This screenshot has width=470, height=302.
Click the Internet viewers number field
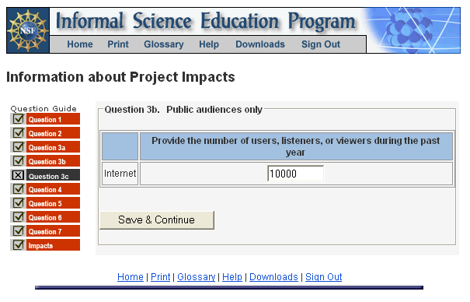[295, 174]
